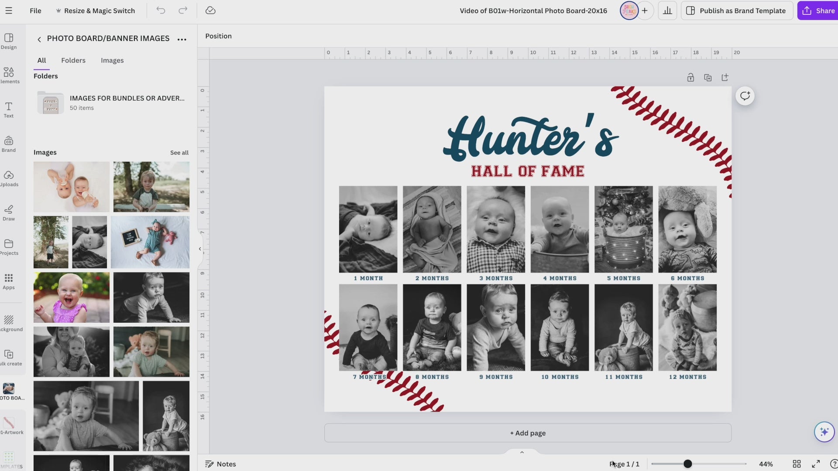Toggle grid view of pages
The image size is (838, 471).
click(x=797, y=464)
